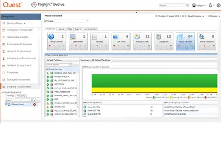Click the red alarm icon beside VMware Model
The height and width of the screenshot is (141, 221).
click(x=35, y=105)
